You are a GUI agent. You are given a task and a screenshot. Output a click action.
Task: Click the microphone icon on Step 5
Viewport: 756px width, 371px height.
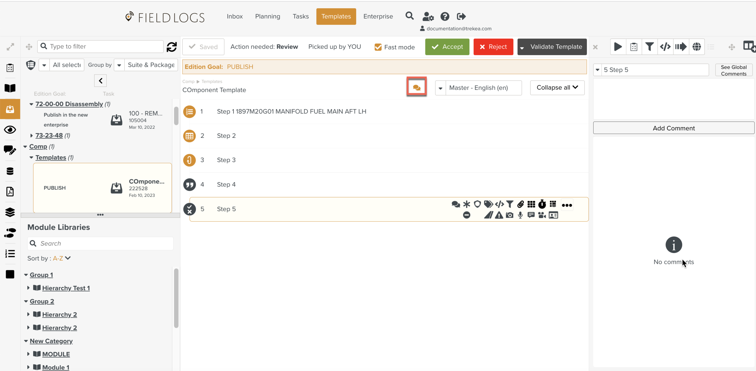point(520,215)
